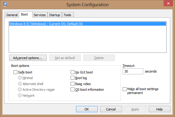Open the Services tab

pos(39,15)
